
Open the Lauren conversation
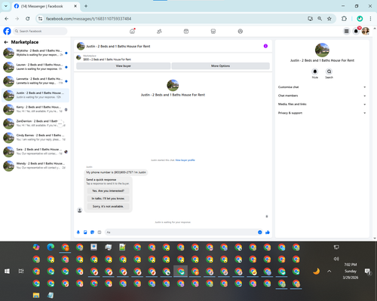35,67
